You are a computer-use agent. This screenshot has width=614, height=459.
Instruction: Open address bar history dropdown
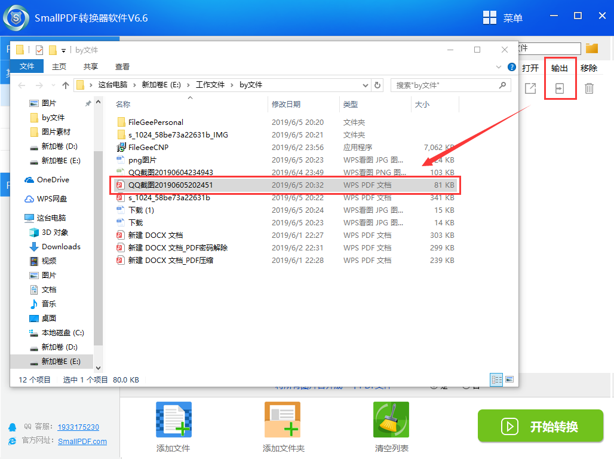[365, 85]
